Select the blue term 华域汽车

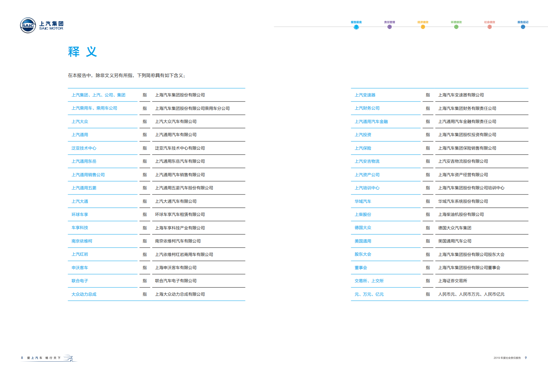pos(363,201)
